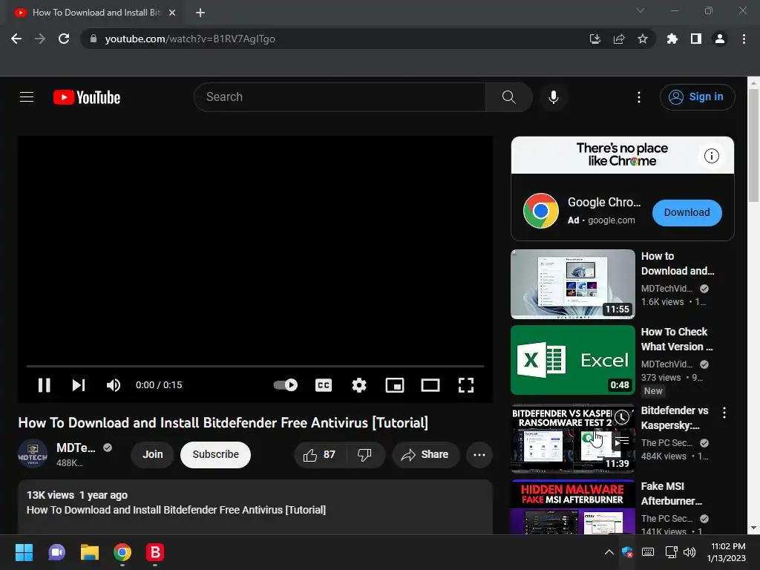The image size is (760, 570).
Task: Pause the video playback
Action: coord(44,385)
